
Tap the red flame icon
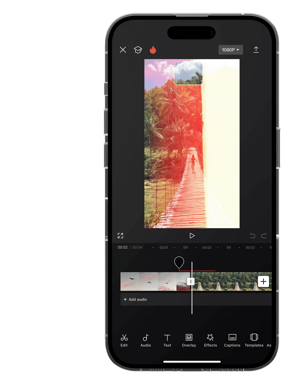tap(153, 50)
